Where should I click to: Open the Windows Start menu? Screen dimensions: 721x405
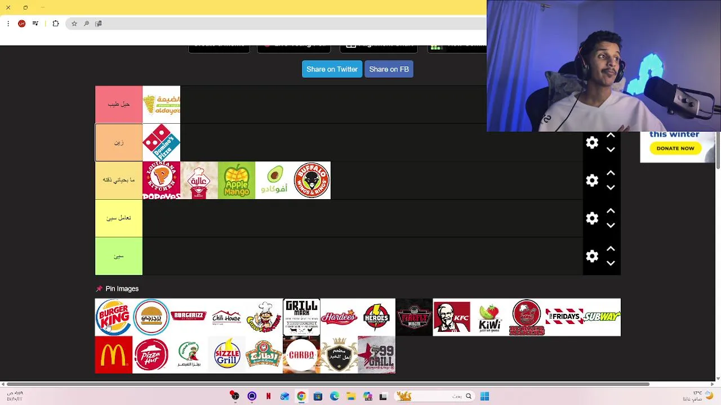pyautogui.click(x=484, y=397)
